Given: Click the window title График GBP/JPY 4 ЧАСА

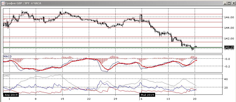Looking at the screenshot, I should [23, 3].
